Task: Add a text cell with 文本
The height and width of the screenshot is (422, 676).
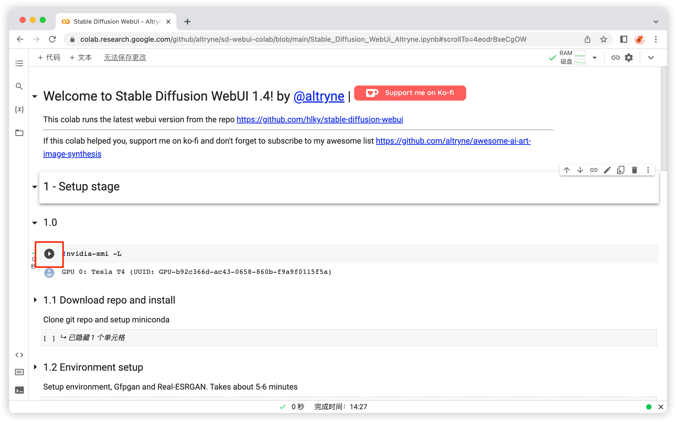Action: [81, 58]
